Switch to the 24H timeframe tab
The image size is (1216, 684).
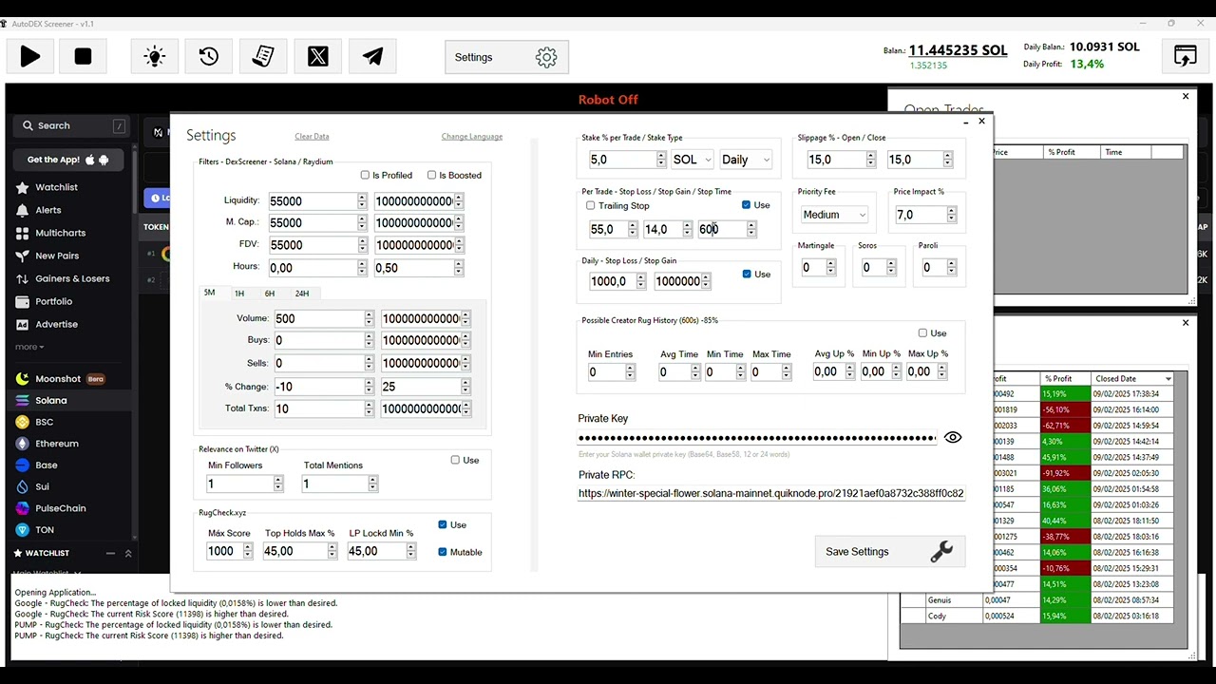click(x=302, y=294)
